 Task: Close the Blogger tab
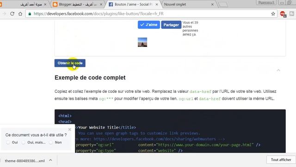[101, 4]
